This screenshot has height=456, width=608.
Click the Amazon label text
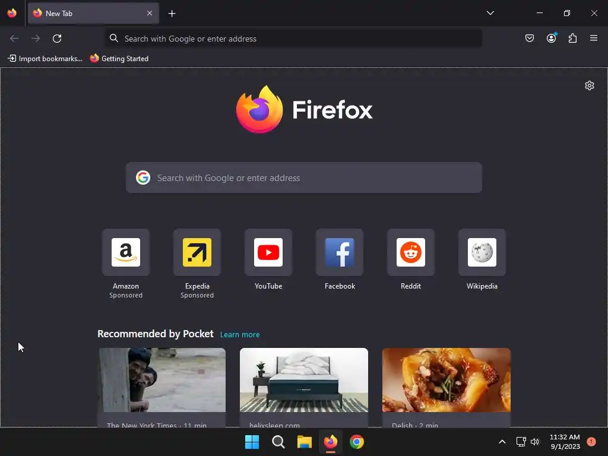point(126,286)
